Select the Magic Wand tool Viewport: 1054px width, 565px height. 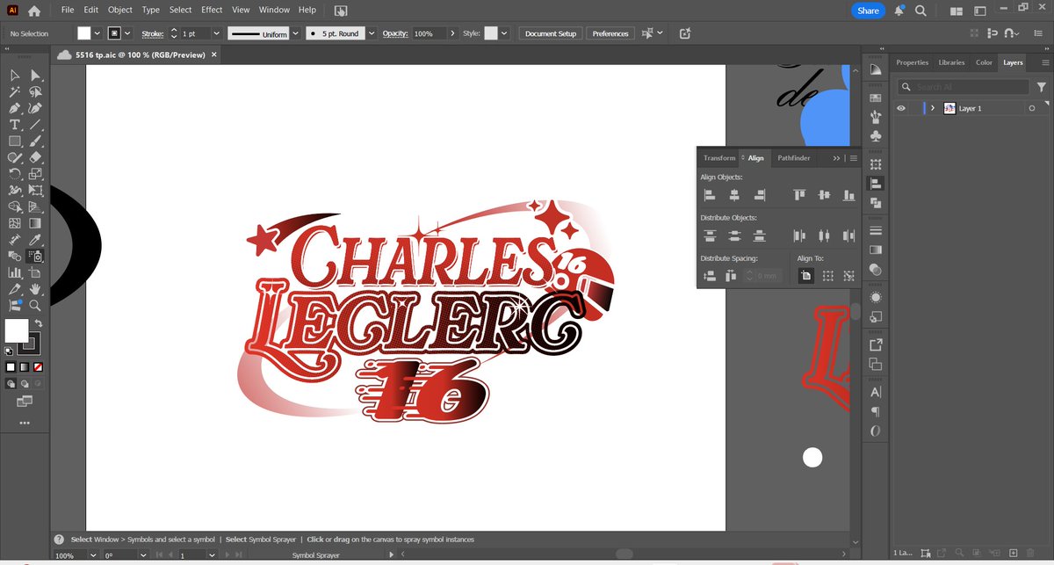[15, 91]
